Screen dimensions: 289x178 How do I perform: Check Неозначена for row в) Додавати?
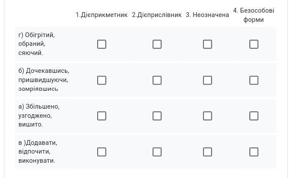click(x=207, y=152)
